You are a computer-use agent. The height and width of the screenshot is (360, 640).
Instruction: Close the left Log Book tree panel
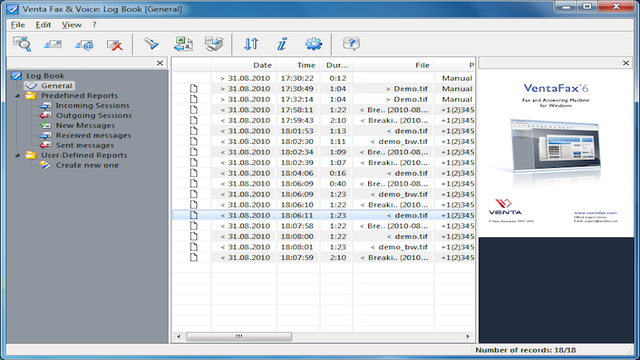tap(160, 63)
